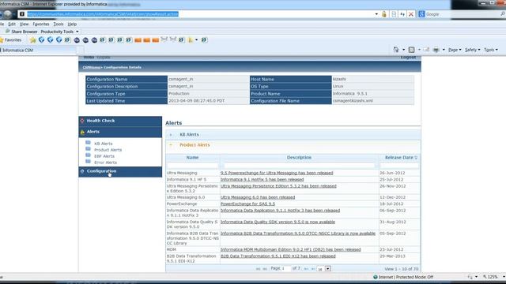
Task: Open the Tools menu in menu bar
Action: [x=59, y=24]
